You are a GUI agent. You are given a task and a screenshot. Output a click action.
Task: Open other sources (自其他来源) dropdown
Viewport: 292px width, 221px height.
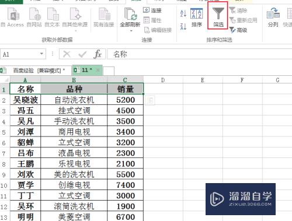75,19
